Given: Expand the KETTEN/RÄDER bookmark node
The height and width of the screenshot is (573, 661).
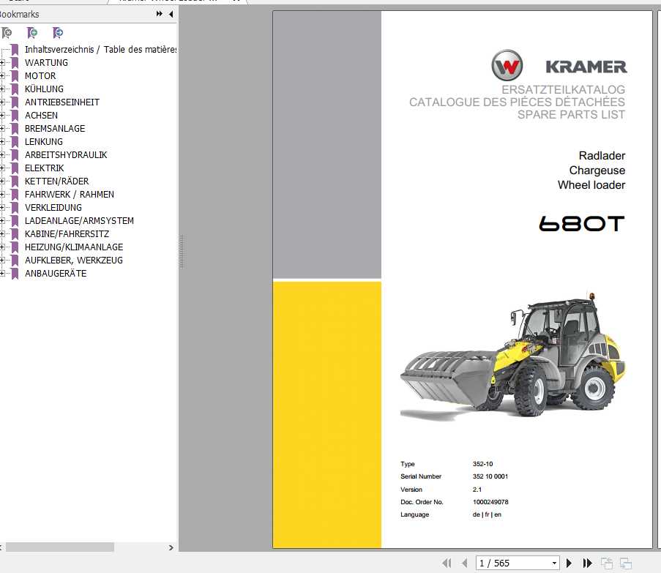Looking at the screenshot, I should click(2, 181).
